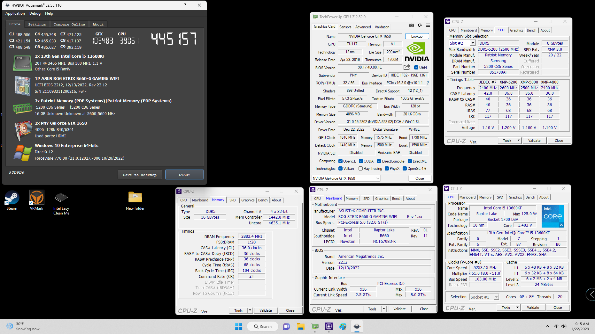Toggle the OpenGL 4.6 checkbox
This screenshot has width=595, height=334.
(405, 169)
